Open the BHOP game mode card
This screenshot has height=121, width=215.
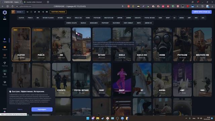coord(122,80)
